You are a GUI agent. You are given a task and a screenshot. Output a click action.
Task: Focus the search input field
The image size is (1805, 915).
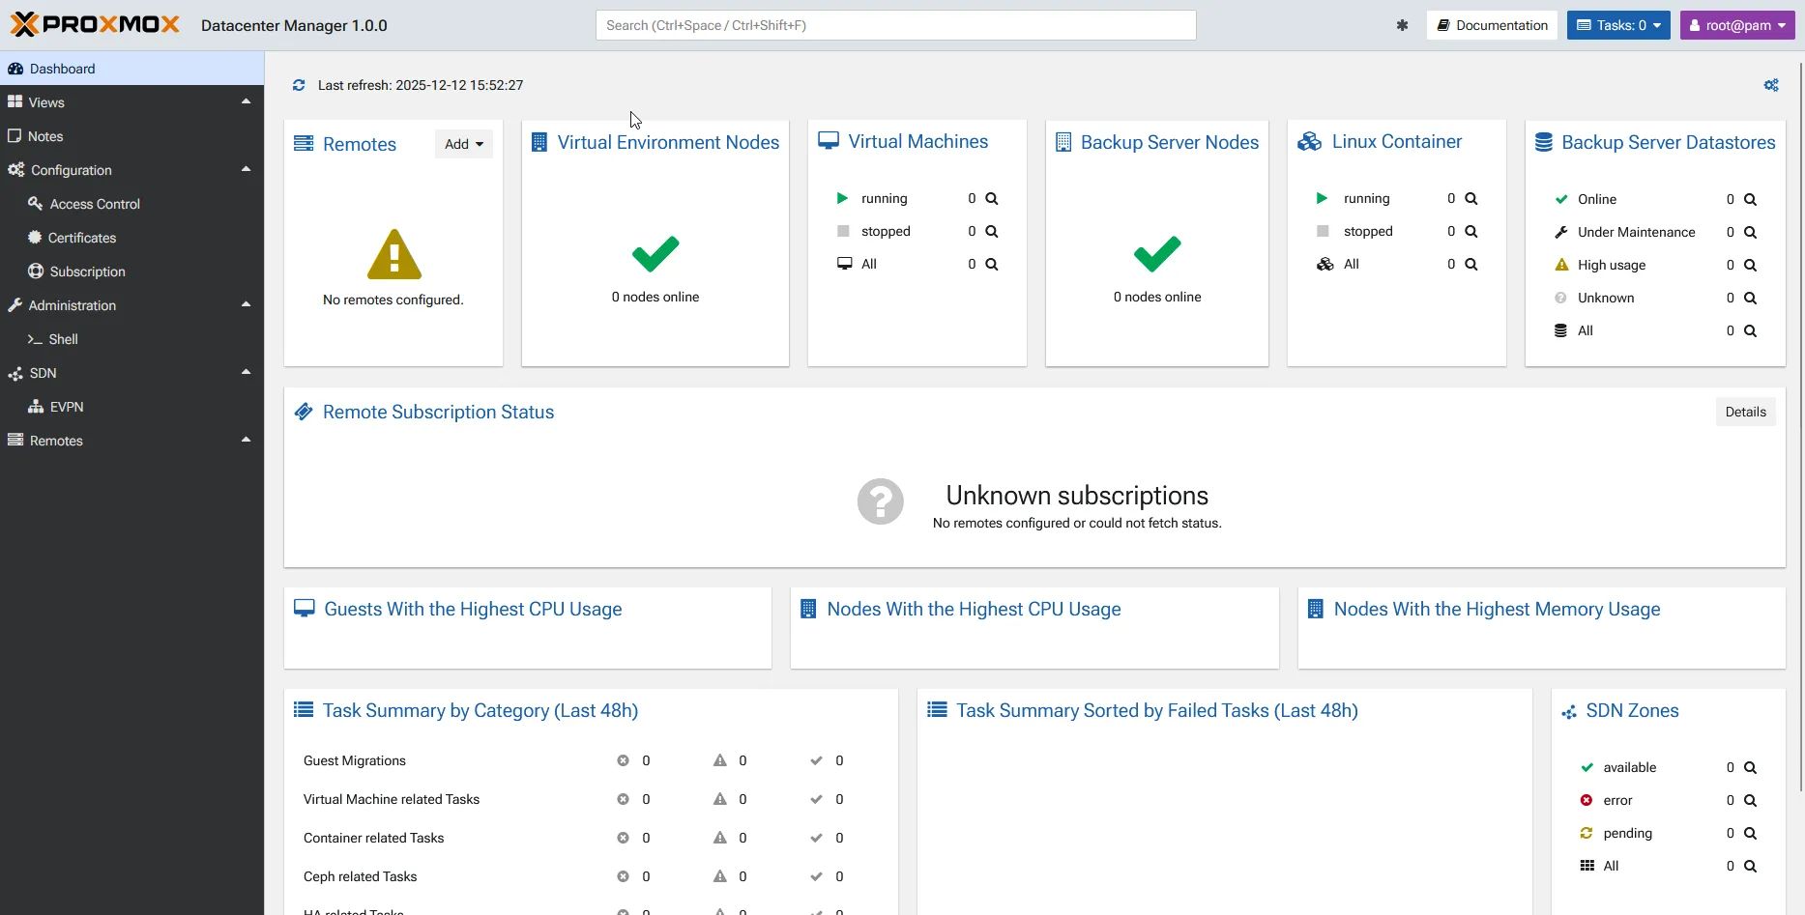[895, 25]
